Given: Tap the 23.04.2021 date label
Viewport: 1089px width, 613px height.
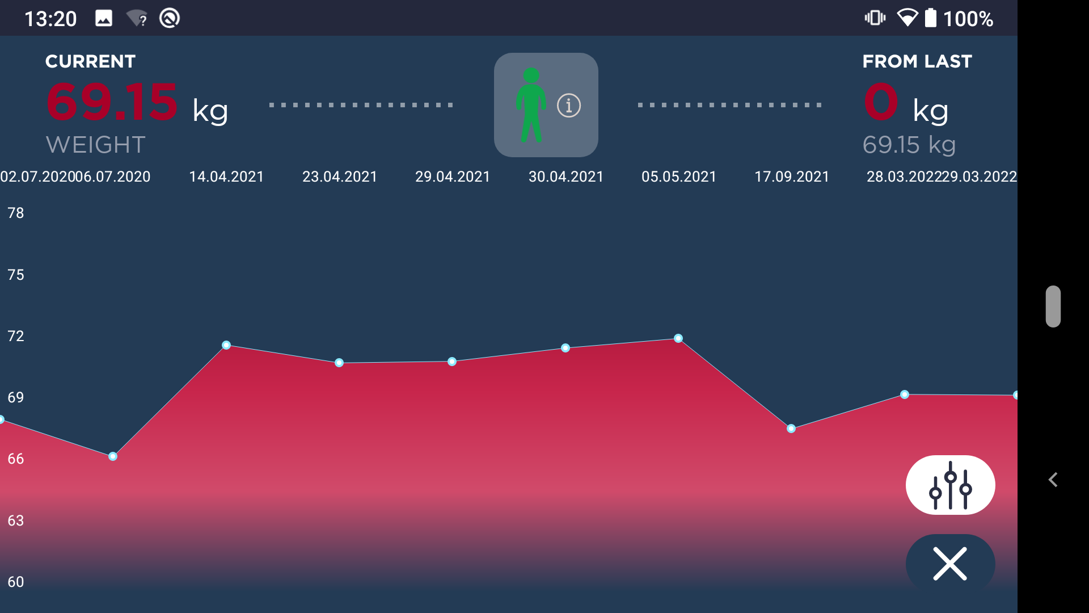Looking at the screenshot, I should tap(340, 177).
